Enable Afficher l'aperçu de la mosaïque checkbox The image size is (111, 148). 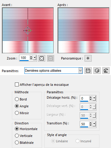(17, 85)
